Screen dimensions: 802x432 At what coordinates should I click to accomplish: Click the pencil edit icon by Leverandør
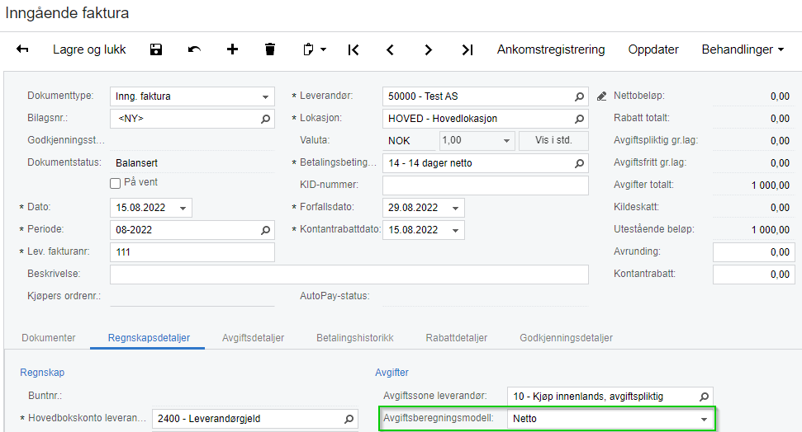pos(602,96)
